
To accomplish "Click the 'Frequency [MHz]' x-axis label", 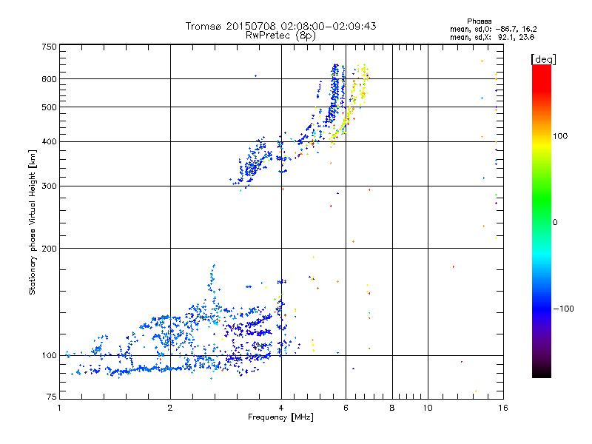I will (x=280, y=417).
